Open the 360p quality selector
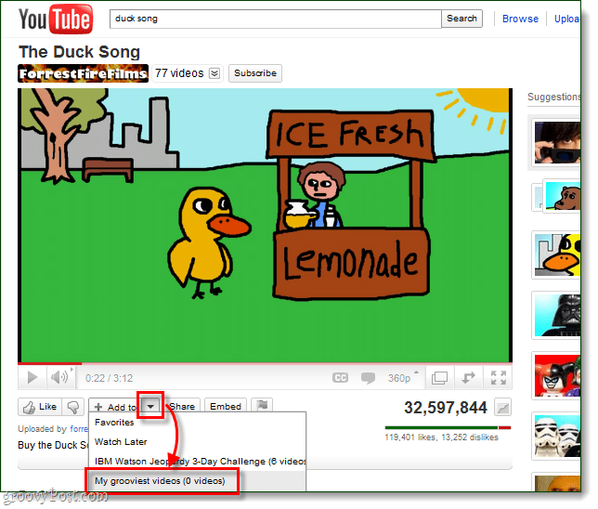This screenshot has height=509, width=598. click(x=403, y=378)
